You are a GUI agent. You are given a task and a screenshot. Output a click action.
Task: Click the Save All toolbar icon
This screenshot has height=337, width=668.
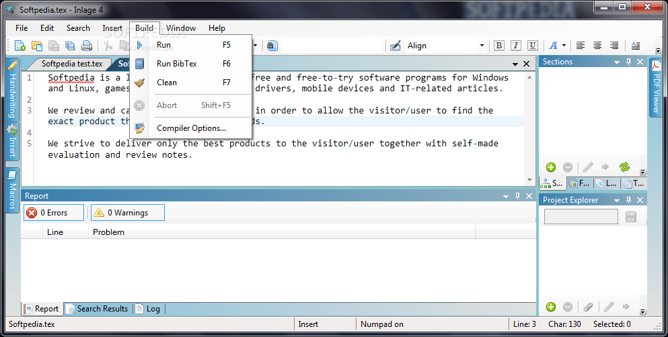(x=70, y=46)
